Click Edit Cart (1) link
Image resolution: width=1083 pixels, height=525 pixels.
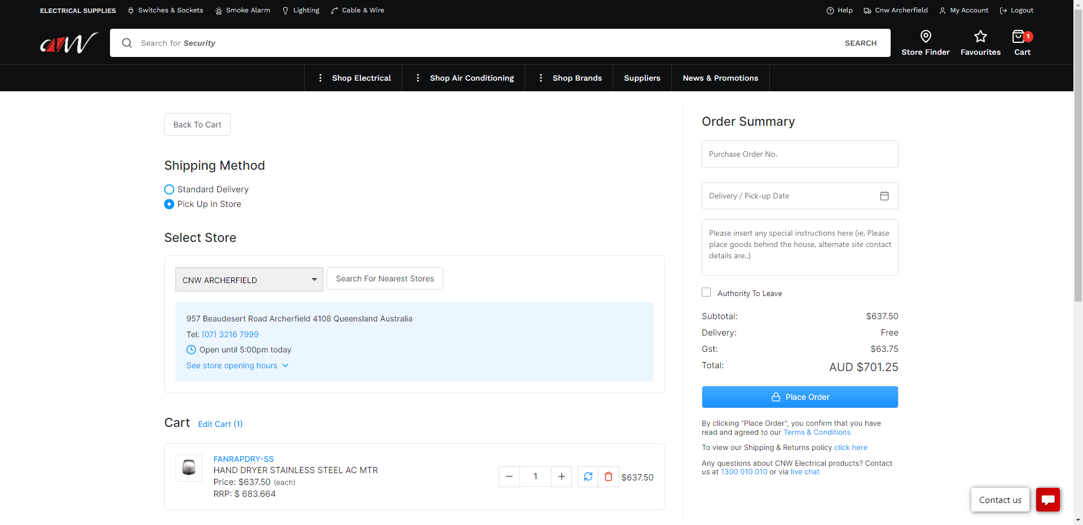pos(220,424)
